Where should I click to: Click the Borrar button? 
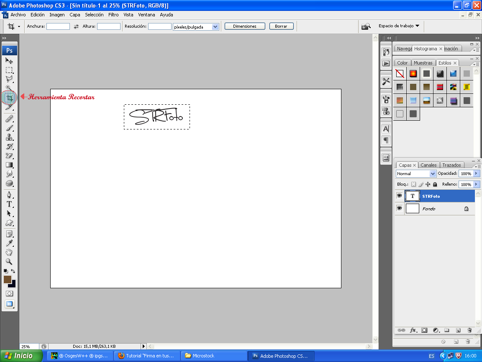(x=281, y=26)
